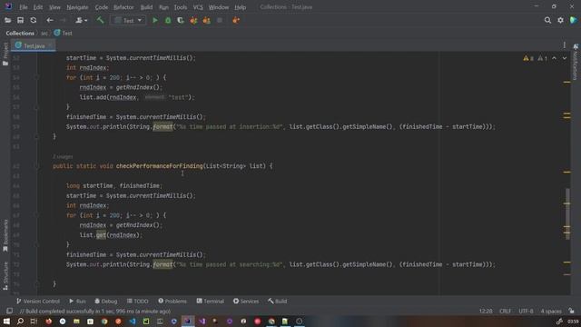Open the Build tool window
The width and height of the screenshot is (581, 327).
[278, 301]
